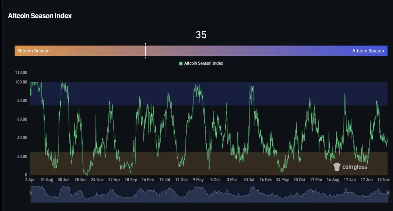Click the brown bitcoin season zone on the chart
The width and height of the screenshot is (393, 211).
coord(209,163)
